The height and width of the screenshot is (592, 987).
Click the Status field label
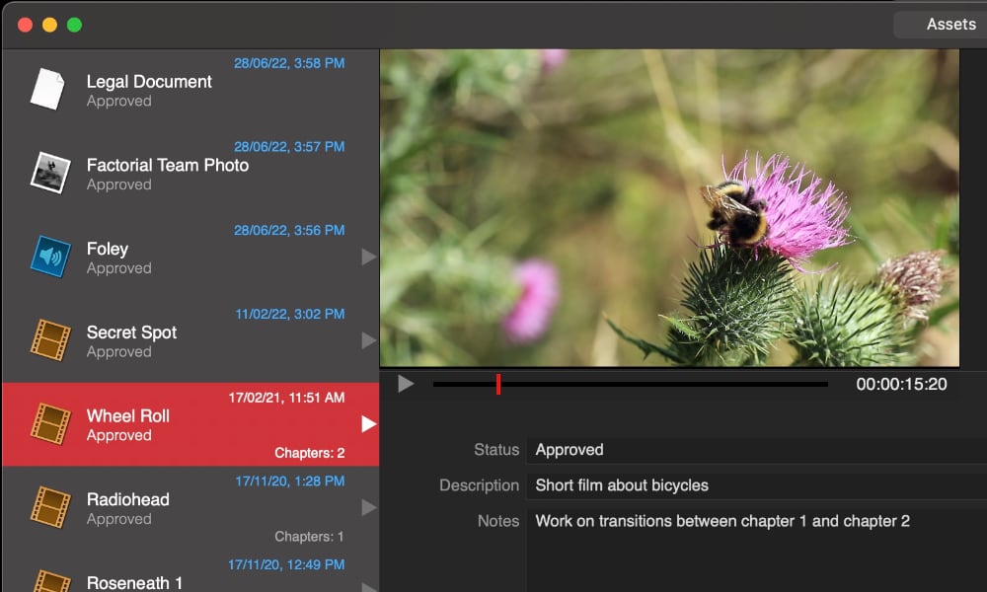point(496,450)
